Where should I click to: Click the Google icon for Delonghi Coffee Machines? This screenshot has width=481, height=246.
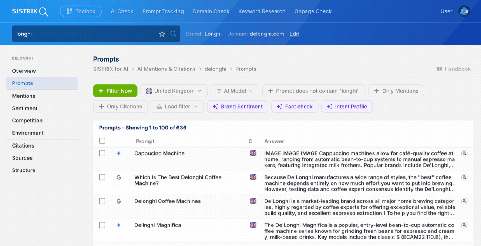pyautogui.click(x=118, y=201)
